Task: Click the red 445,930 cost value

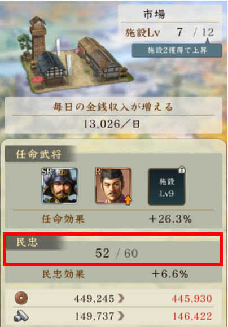Action: [192, 299]
